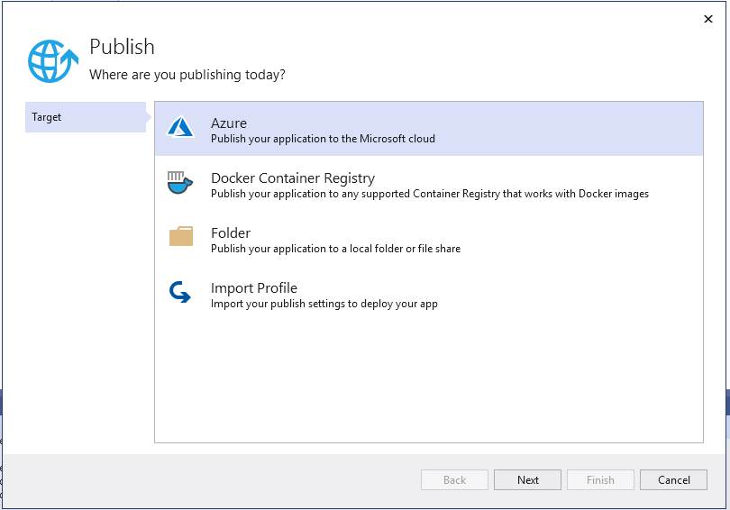The image size is (730, 510).
Task: Click the Cancel button
Action: click(673, 479)
